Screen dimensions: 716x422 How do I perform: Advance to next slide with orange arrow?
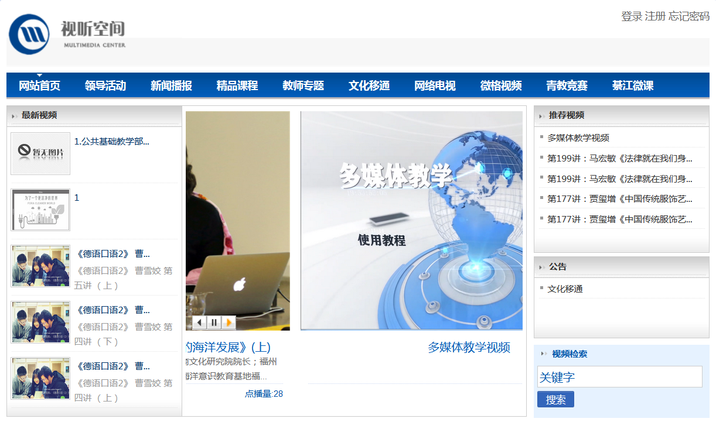pos(229,322)
